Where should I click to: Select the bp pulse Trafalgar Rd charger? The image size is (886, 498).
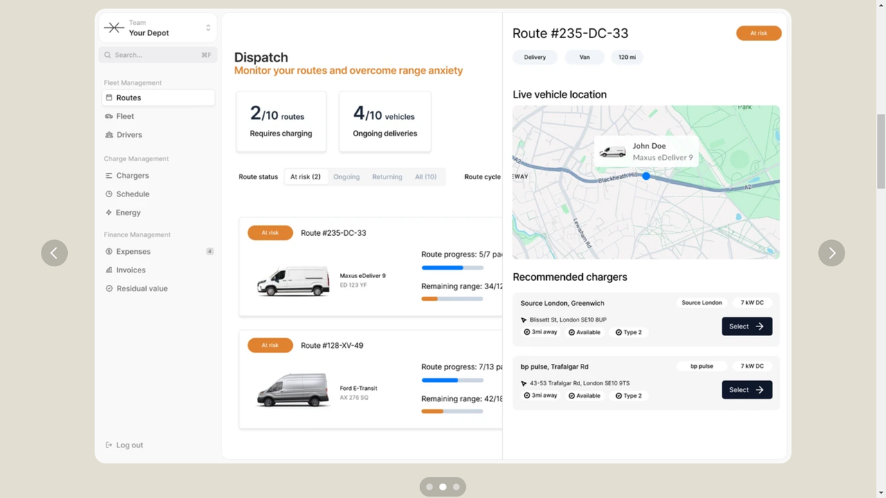[747, 390]
